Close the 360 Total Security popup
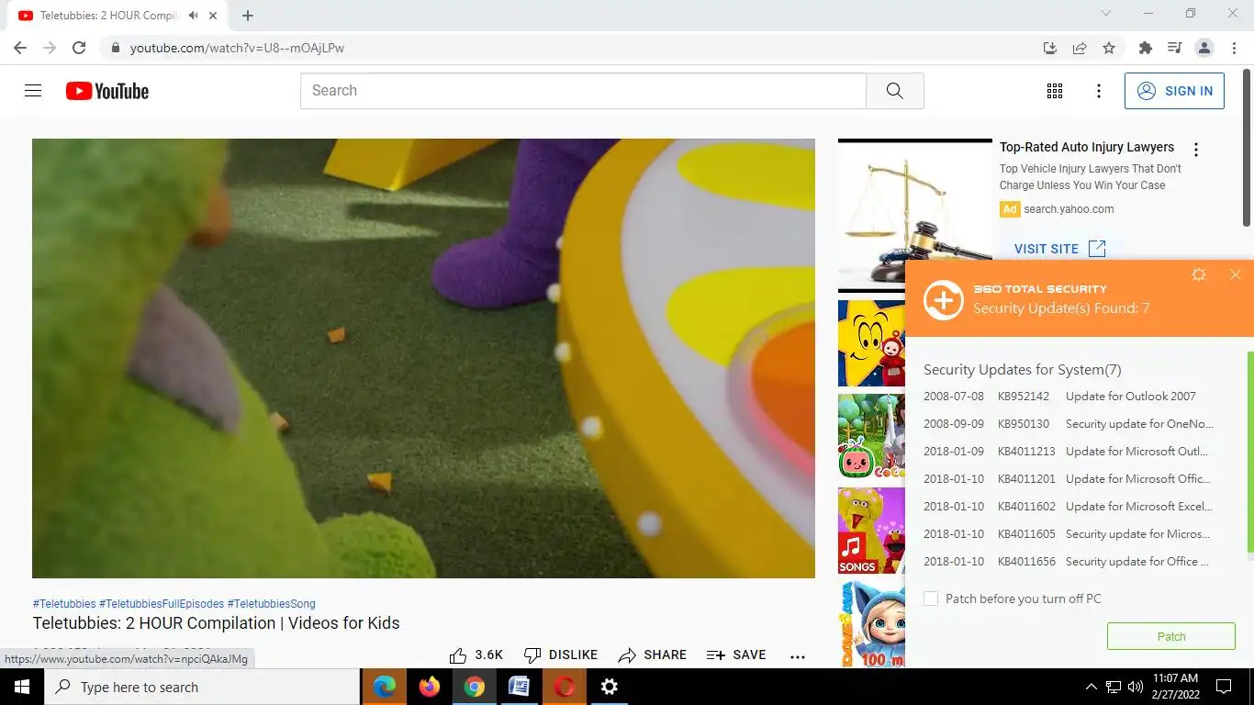This screenshot has height=705, width=1254. tap(1235, 274)
